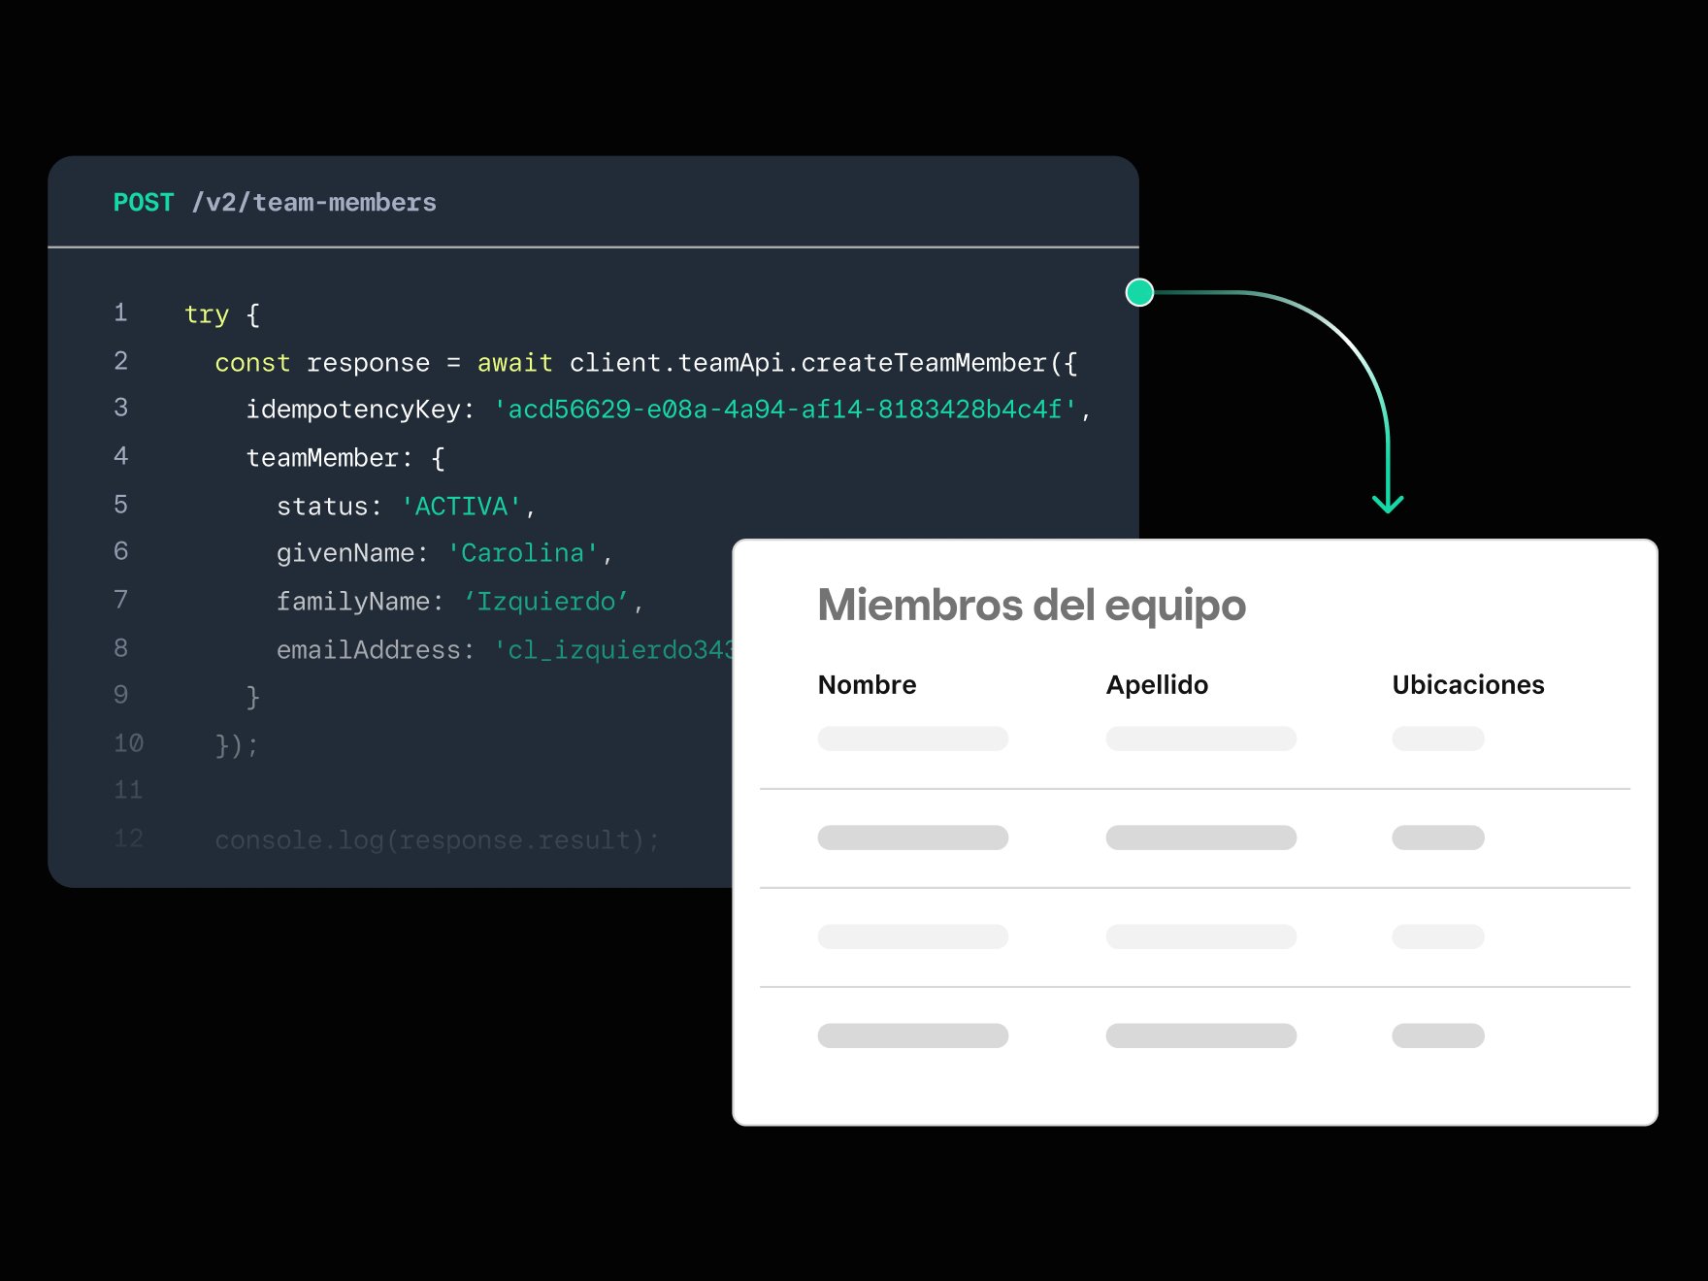
Task: Click the Apellido column header
Action: 1157,684
